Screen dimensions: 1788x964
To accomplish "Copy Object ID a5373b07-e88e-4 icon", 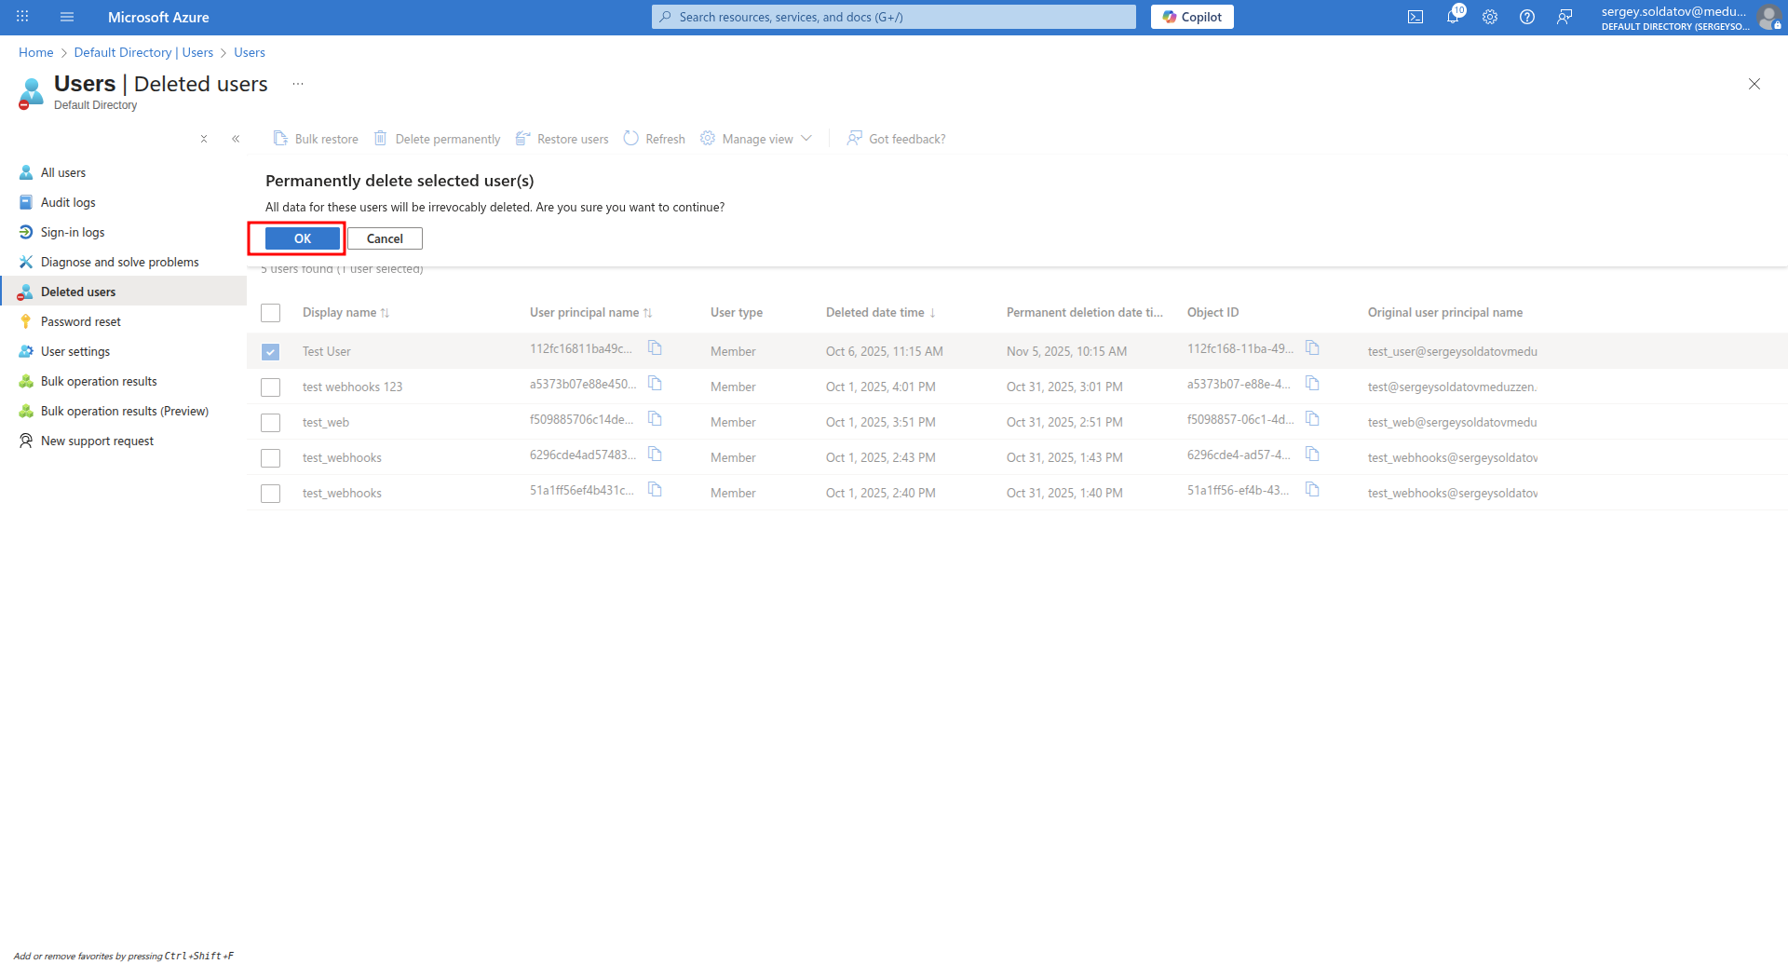I will coord(1312,384).
